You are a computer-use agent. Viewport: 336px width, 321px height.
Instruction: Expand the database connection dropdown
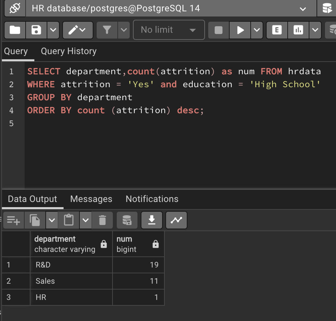(303, 9)
